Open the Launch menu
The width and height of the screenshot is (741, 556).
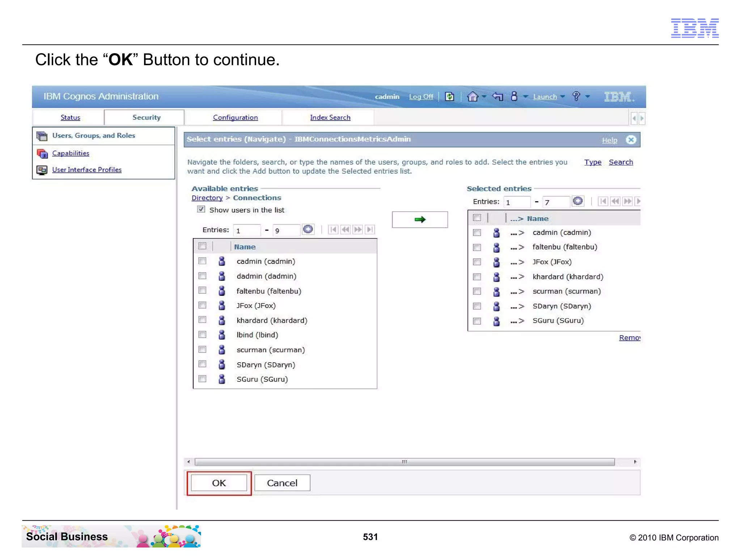[x=545, y=97]
